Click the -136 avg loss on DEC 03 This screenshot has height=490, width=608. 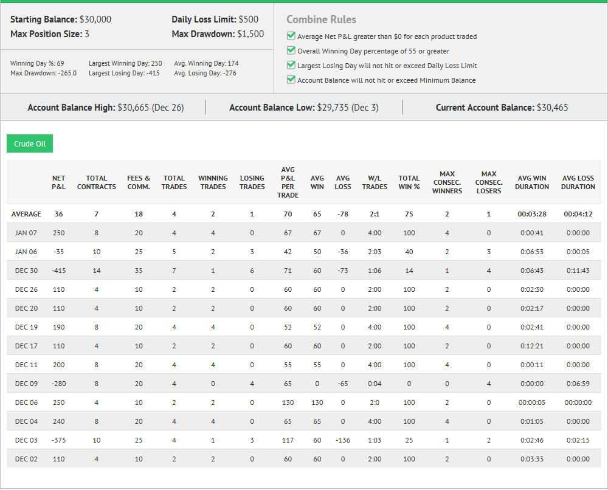(x=343, y=440)
